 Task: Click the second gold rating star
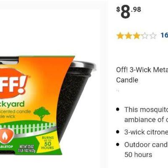point(129,36)
